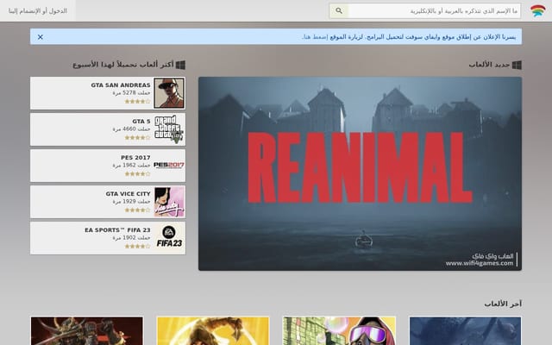Dismiss the blue announcement banner
The width and height of the screenshot is (552, 345).
(41, 37)
